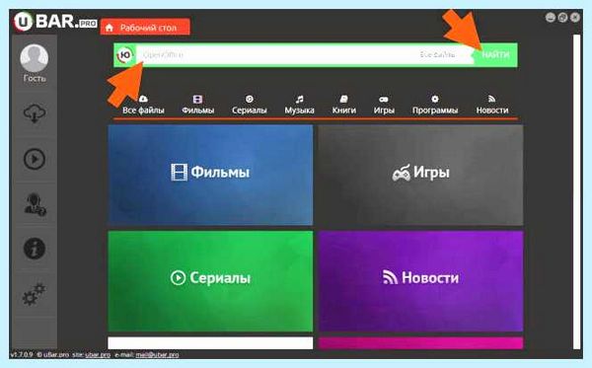Select the Игры category tab
The height and width of the screenshot is (368, 592).
pyautogui.click(x=384, y=105)
